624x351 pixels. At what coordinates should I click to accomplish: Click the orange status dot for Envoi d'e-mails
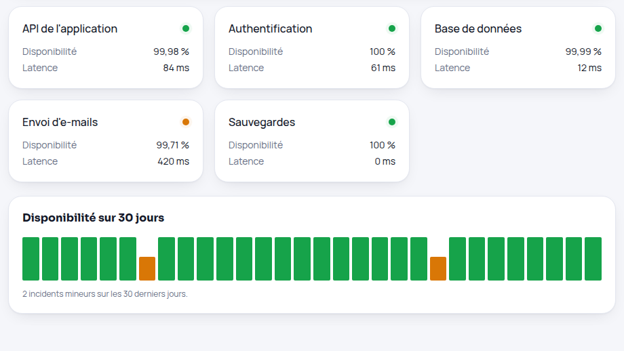(185, 122)
